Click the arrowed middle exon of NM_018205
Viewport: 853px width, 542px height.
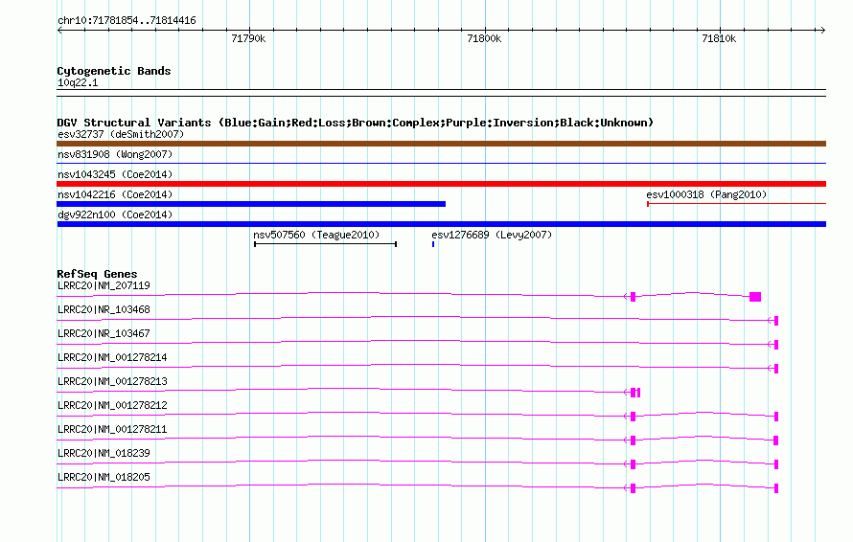633,488
